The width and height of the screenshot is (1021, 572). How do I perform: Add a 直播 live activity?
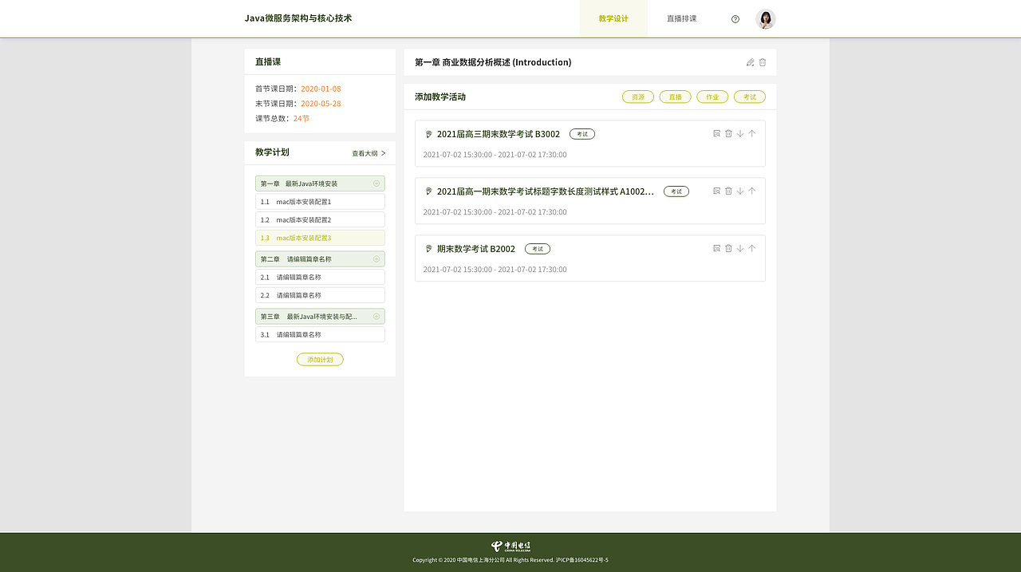click(676, 97)
